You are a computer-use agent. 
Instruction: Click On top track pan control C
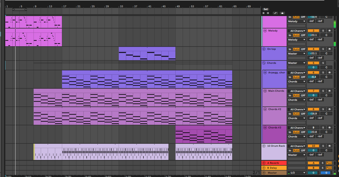point(326,53)
